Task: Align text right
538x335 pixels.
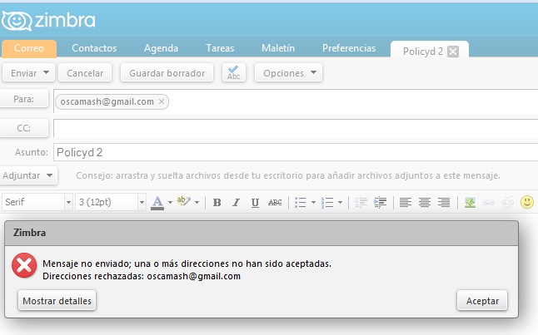Action: pos(444,203)
